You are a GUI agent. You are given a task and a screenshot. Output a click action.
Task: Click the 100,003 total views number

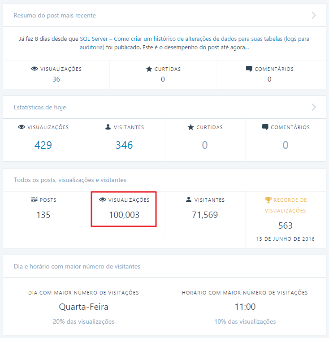tap(124, 215)
